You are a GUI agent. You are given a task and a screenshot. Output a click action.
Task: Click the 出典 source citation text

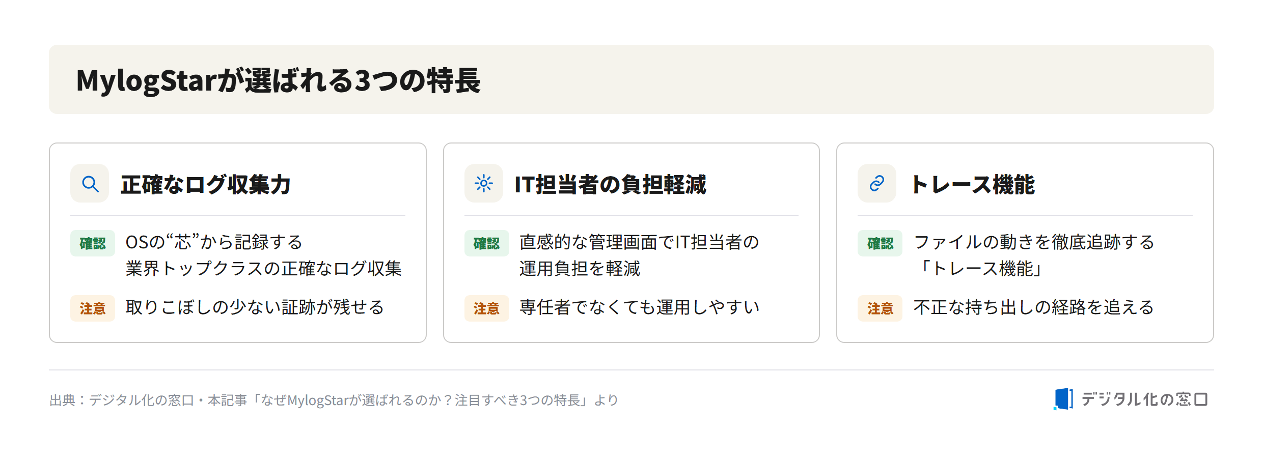click(x=334, y=400)
